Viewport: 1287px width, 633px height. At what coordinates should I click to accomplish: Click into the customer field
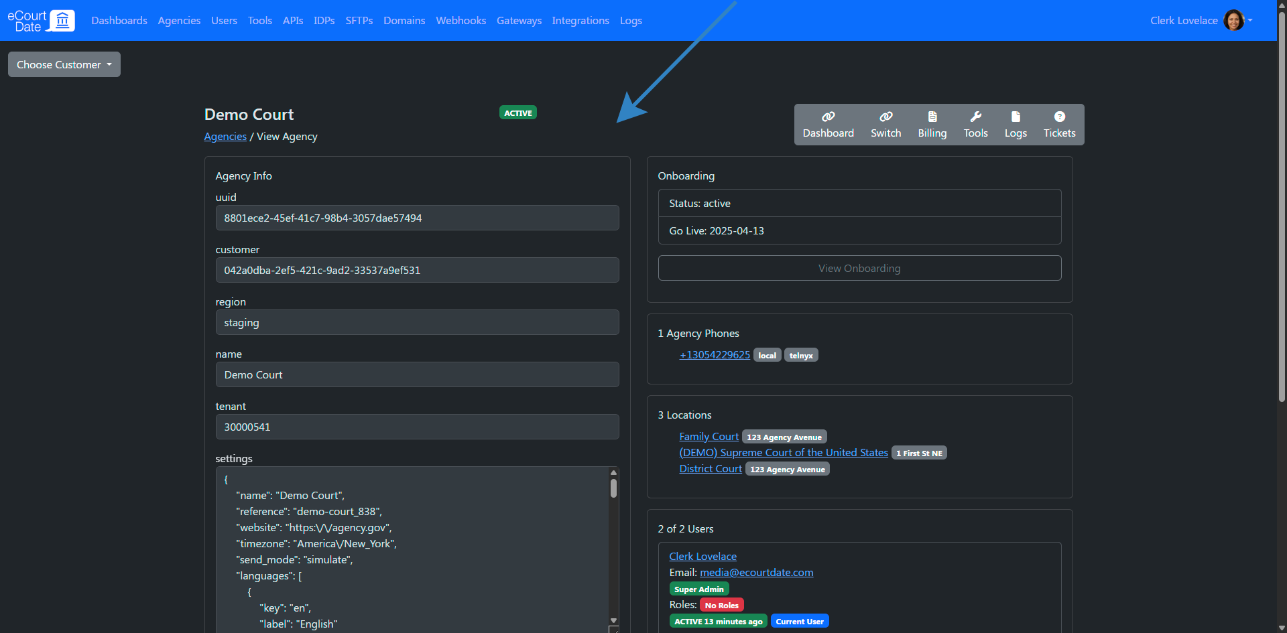click(x=417, y=270)
